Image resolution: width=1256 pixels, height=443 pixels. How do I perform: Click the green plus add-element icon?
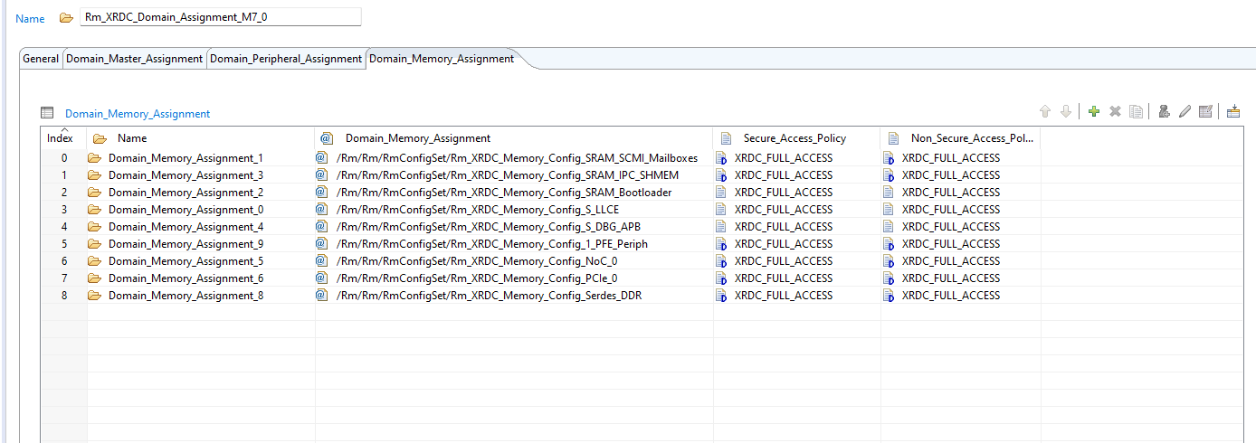pyautogui.click(x=1094, y=111)
